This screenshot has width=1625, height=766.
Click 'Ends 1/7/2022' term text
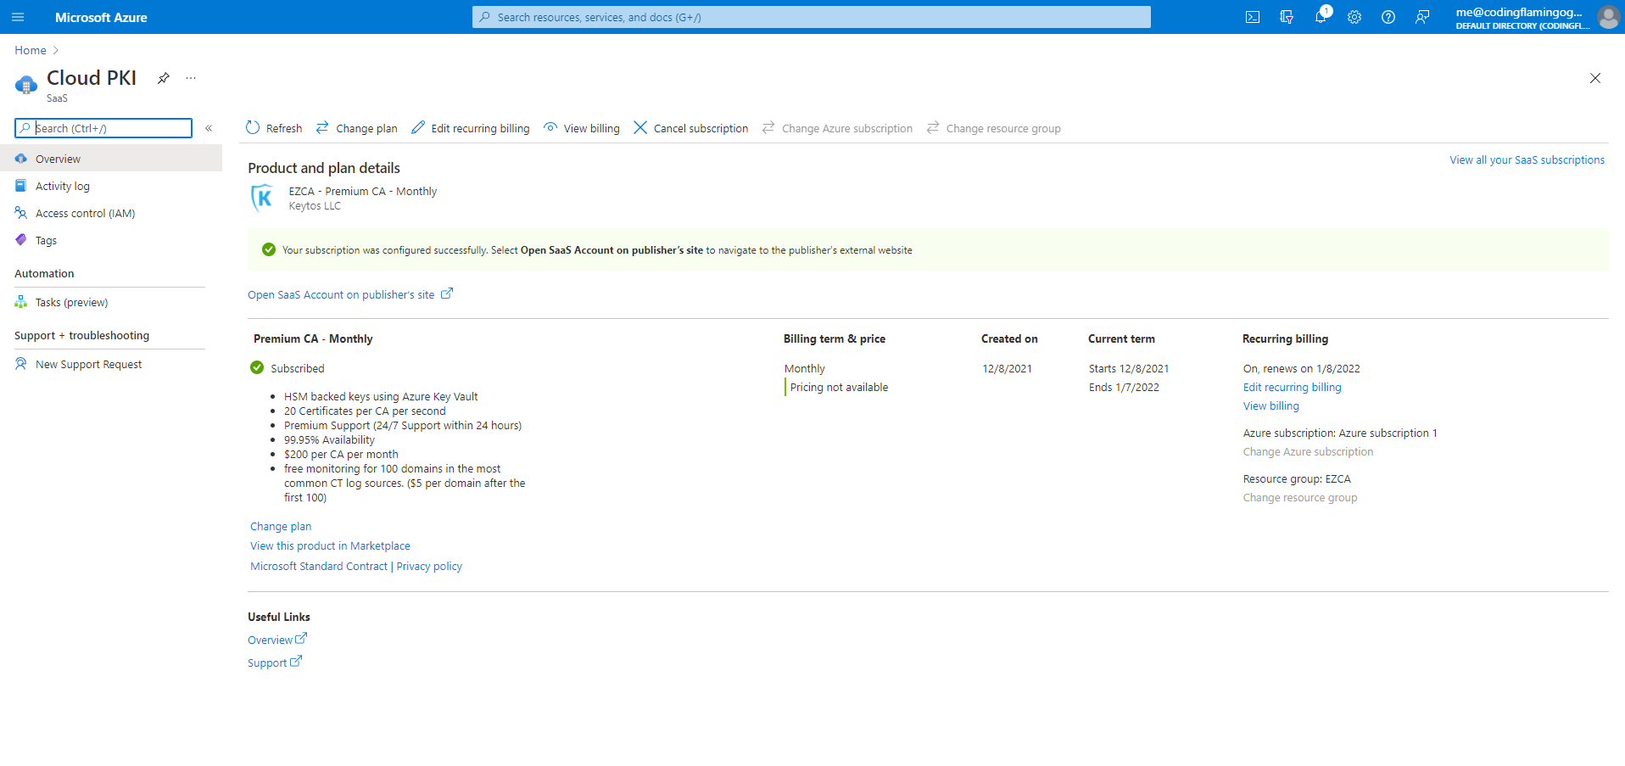[x=1124, y=387]
